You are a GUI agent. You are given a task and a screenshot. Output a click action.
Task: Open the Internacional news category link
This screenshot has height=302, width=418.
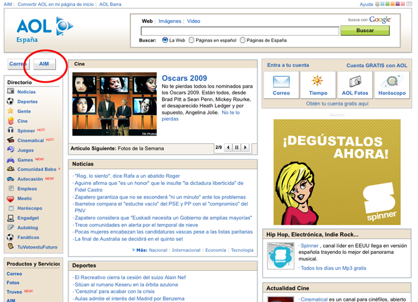click(x=186, y=250)
